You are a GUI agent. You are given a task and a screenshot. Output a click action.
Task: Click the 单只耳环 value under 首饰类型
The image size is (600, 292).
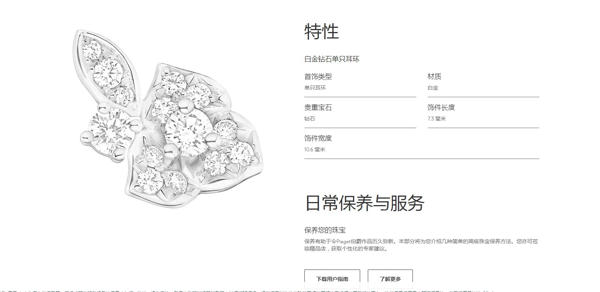pos(315,88)
